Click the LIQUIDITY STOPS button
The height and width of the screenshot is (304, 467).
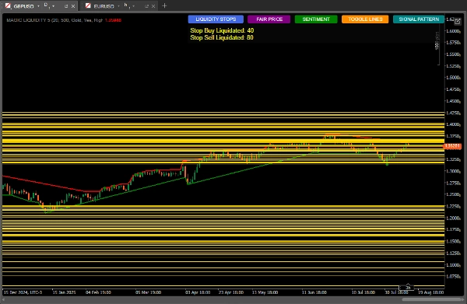[x=216, y=19]
